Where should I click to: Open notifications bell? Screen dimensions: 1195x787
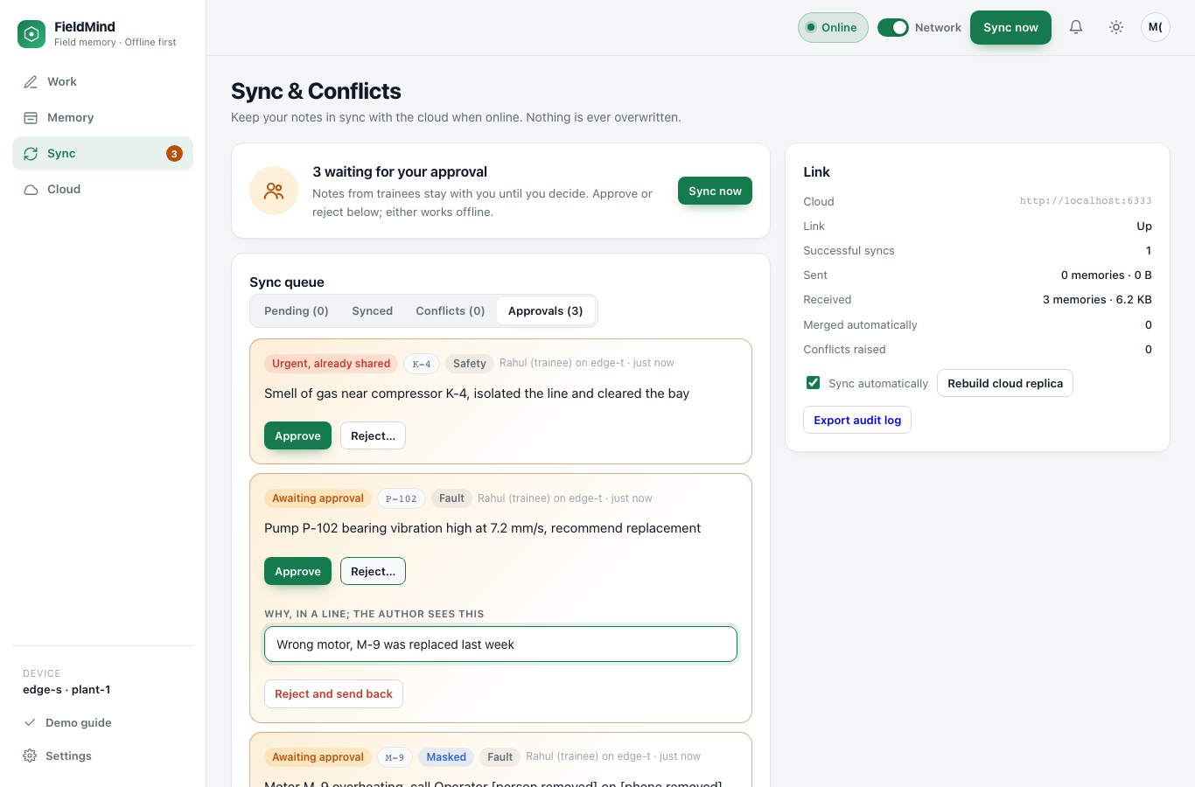click(1076, 27)
